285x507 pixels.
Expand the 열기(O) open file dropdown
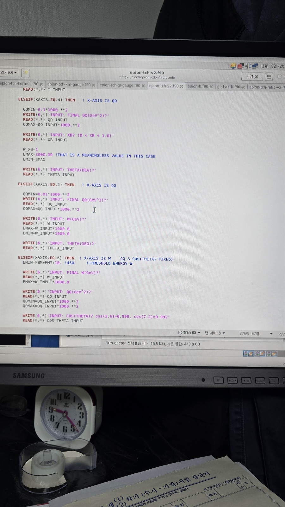tap(9, 73)
